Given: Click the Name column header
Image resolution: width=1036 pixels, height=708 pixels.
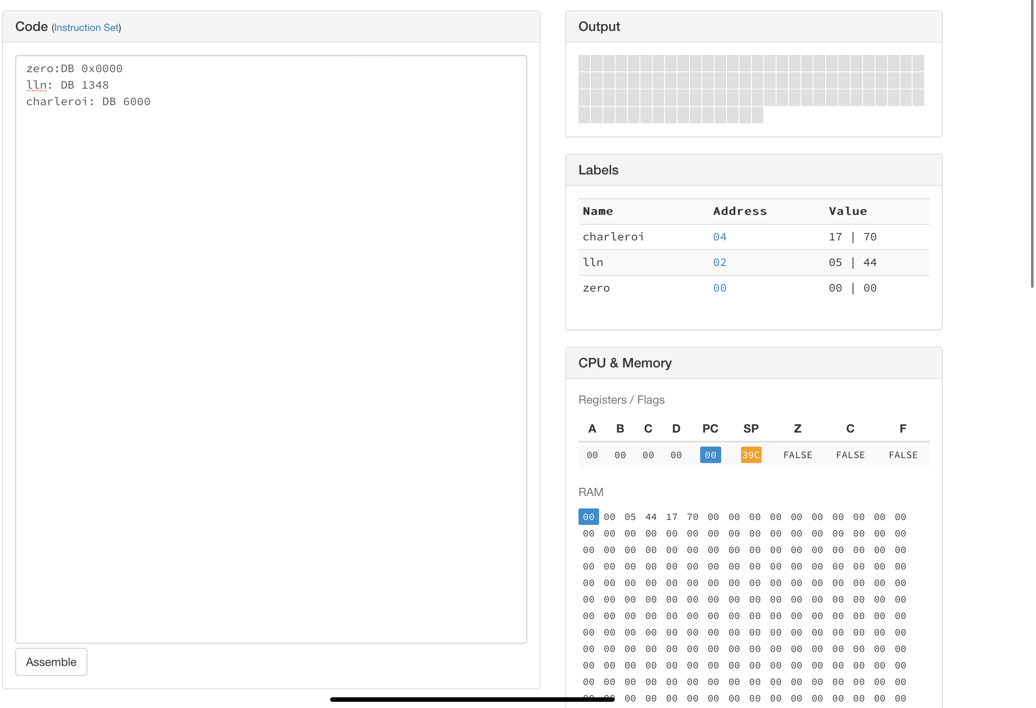Looking at the screenshot, I should (598, 211).
